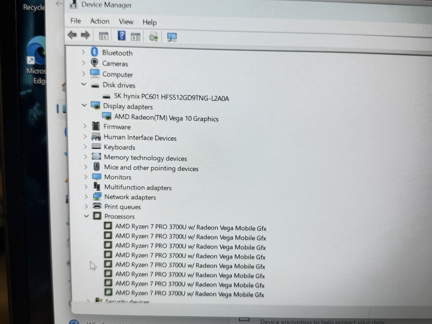432x324 pixels.
Task: Expand the Keyboards category
Action: (x=85, y=147)
